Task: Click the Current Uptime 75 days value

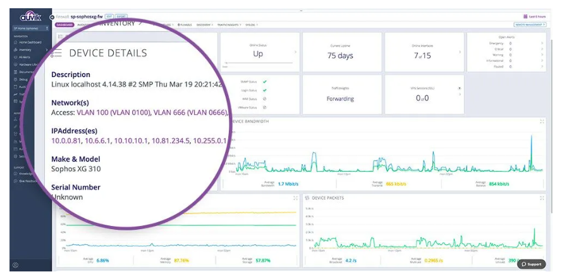Action: coord(340,56)
